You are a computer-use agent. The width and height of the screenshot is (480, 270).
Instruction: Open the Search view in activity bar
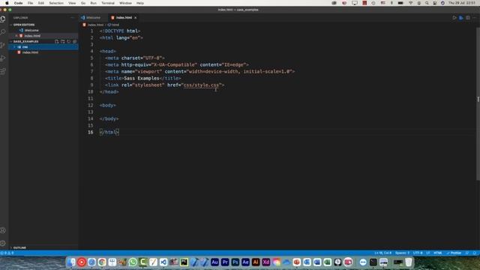[3, 32]
